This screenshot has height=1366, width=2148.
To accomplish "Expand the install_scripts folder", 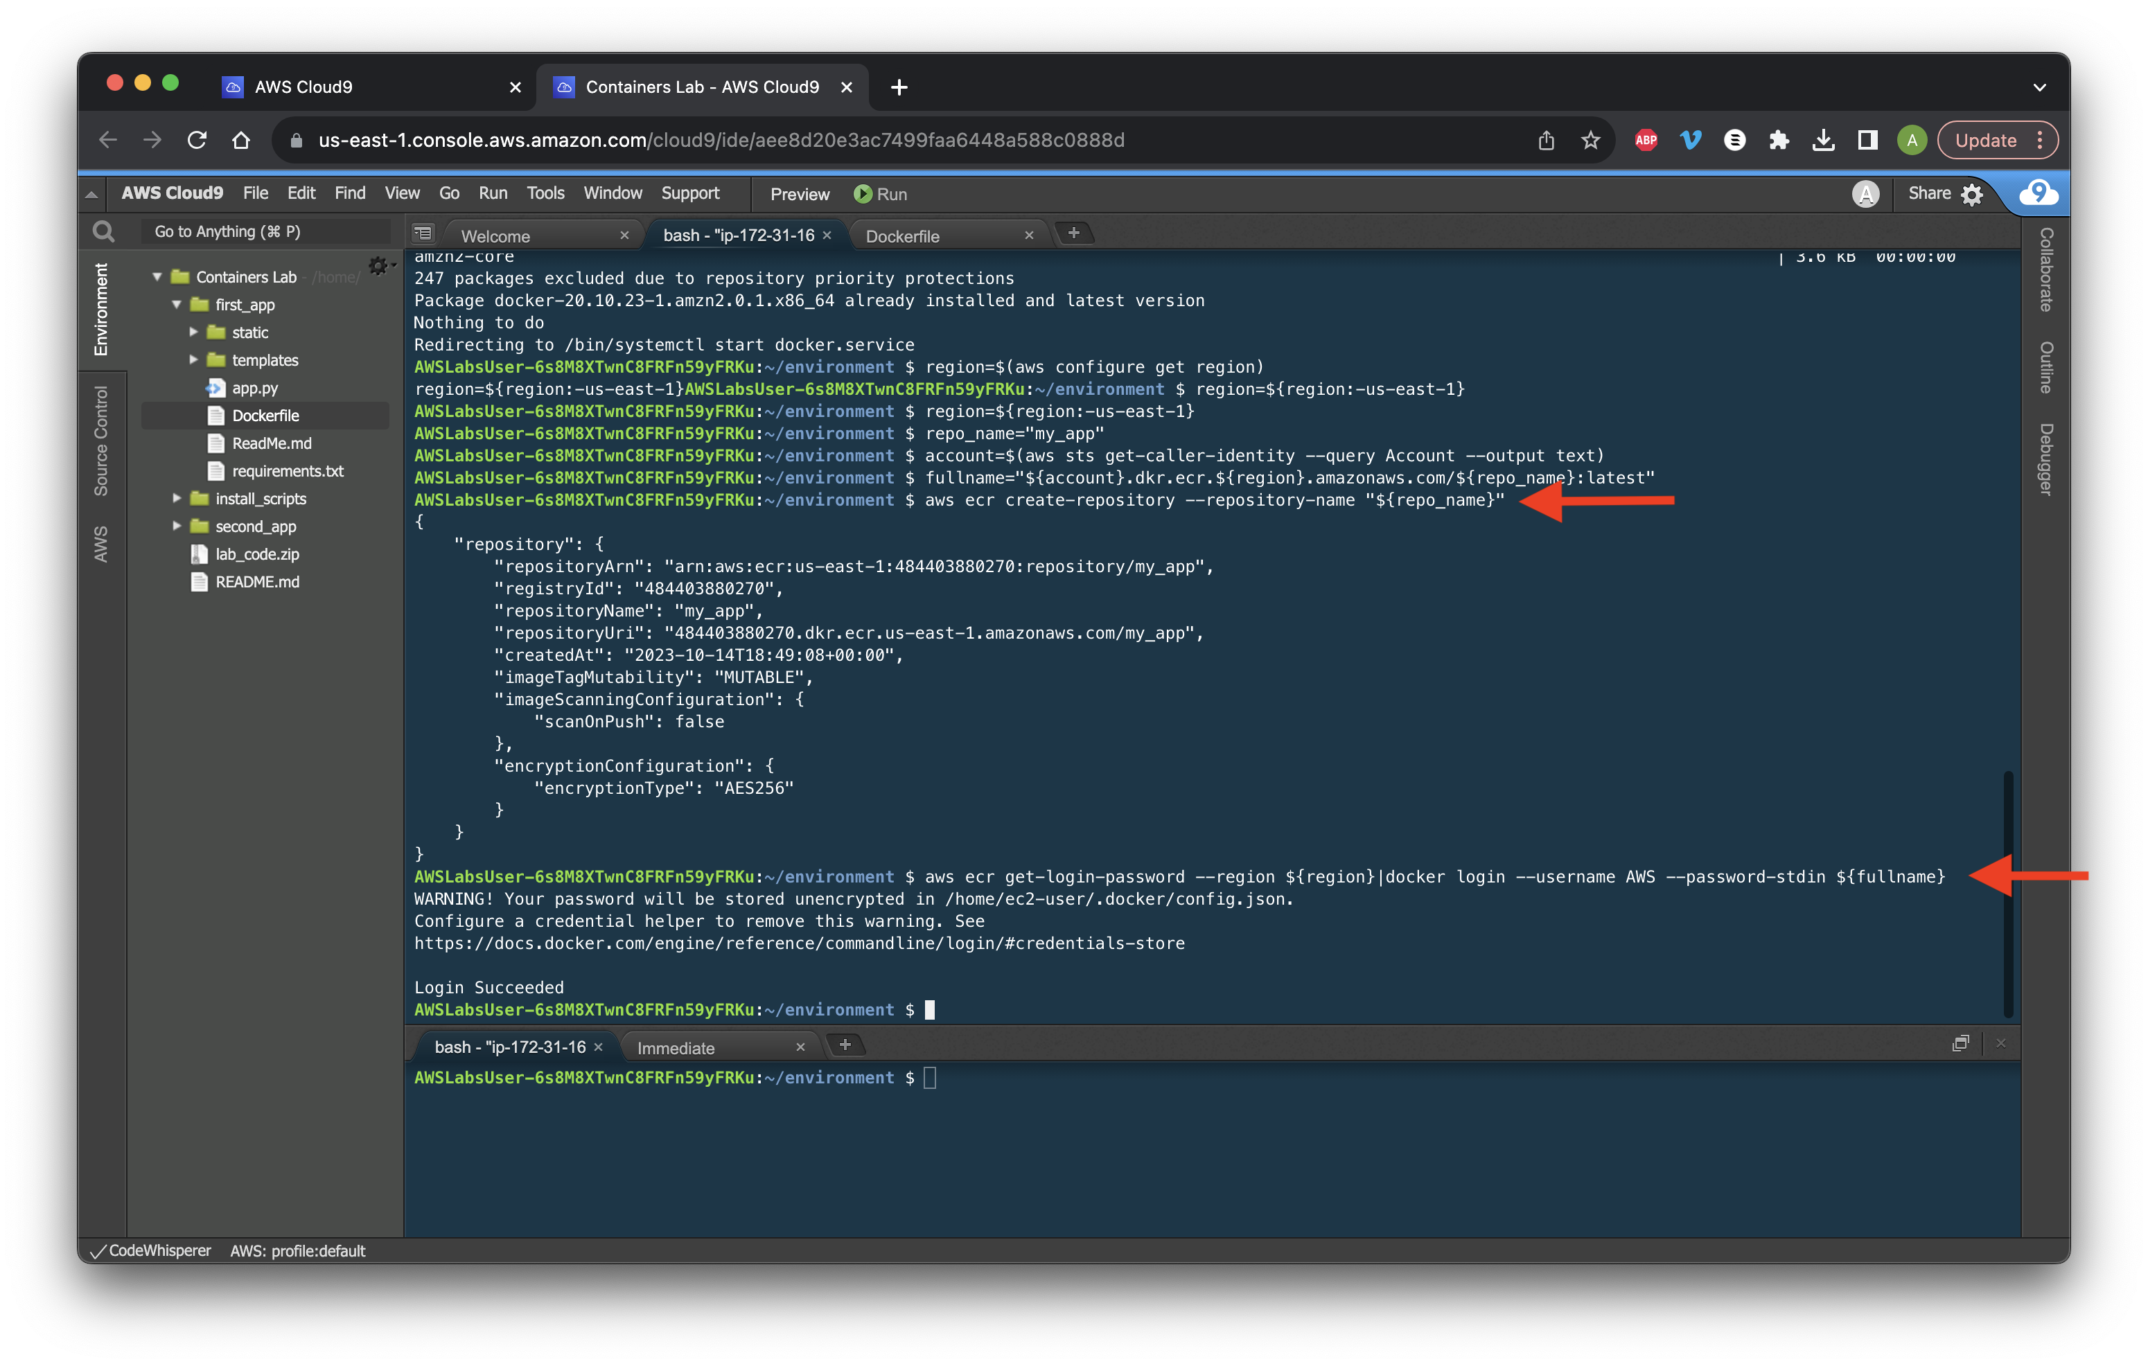I will [177, 499].
